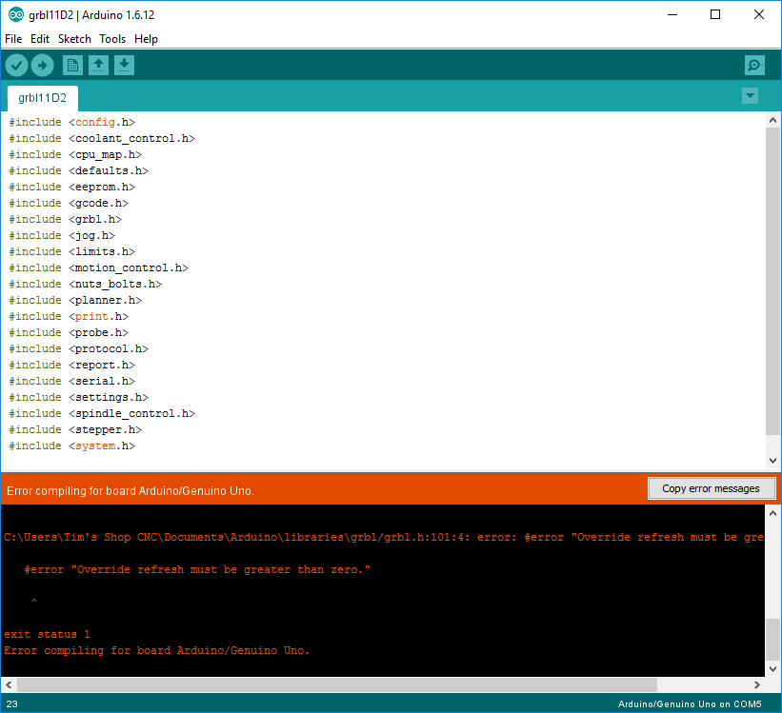This screenshot has height=713, width=782.
Task: Click the last console line 'Error compiling for board'
Action: pyautogui.click(x=157, y=651)
